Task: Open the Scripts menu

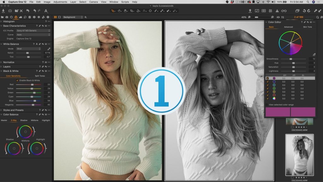Action: click(x=125, y=2)
